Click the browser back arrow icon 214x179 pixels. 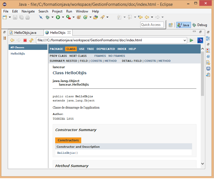12,40
